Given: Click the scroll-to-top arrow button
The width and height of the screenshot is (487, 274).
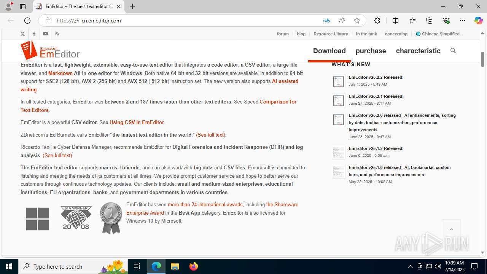Looking at the screenshot, I should coord(451,229).
